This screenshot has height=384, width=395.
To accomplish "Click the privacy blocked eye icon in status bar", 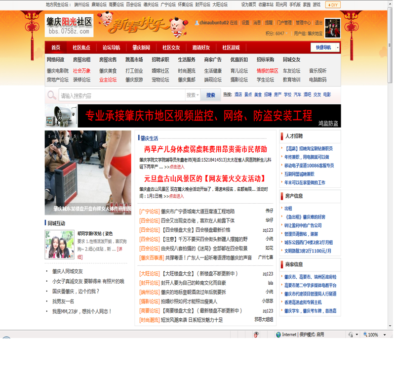I will tap(256, 335).
